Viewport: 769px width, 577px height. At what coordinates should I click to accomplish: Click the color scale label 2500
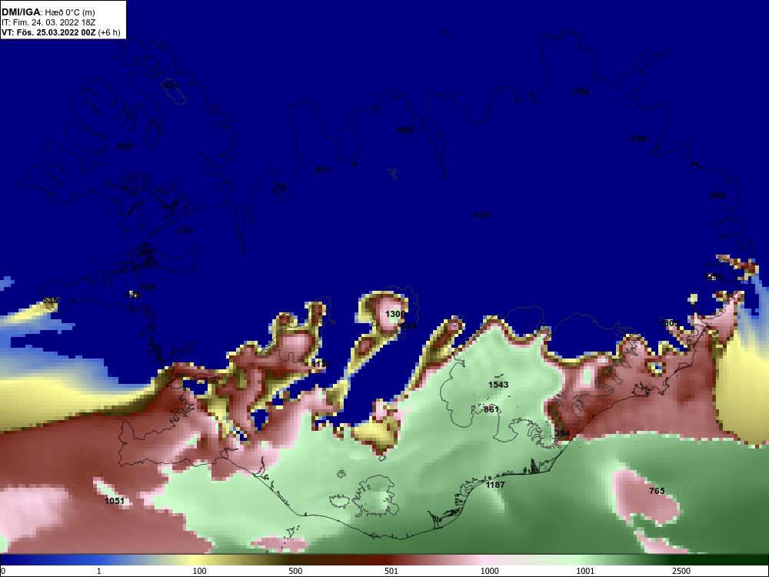coord(681,571)
